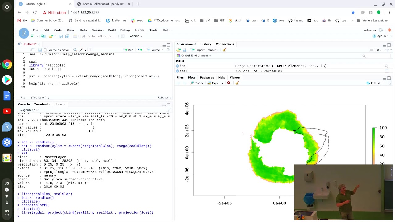The width and height of the screenshot is (395, 222).
Task: Open the File menu
Action: 35,30
